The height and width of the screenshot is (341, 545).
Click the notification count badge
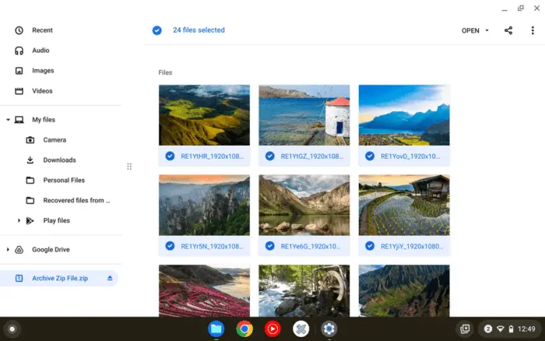coord(488,329)
